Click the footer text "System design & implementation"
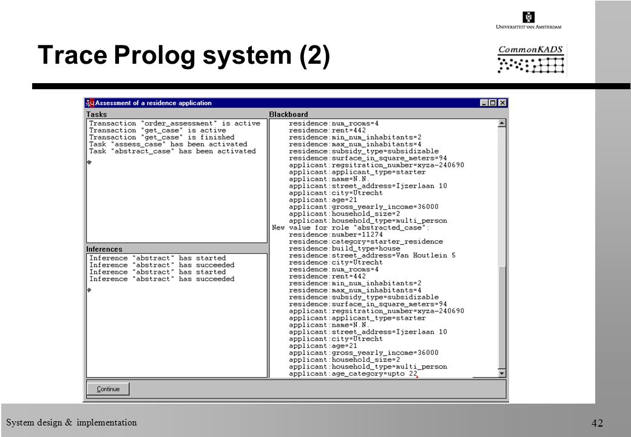The height and width of the screenshot is (437, 631). pyautogui.click(x=71, y=422)
